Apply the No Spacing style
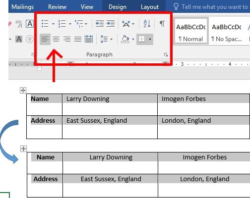The height and width of the screenshot is (198, 250). pyautogui.click(x=227, y=31)
